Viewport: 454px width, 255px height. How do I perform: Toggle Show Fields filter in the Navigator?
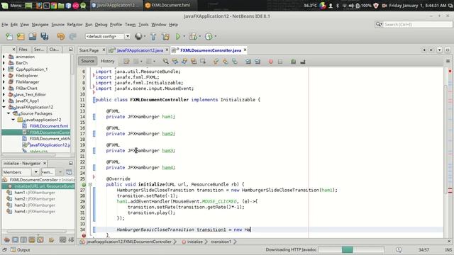tap(15, 239)
